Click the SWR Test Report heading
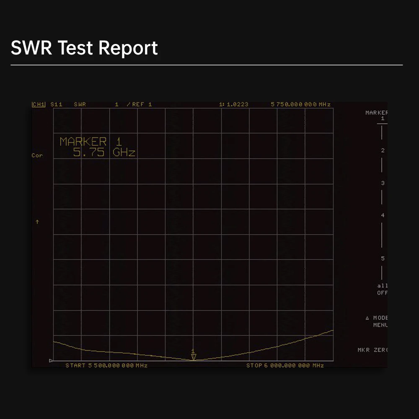Image resolution: width=419 pixels, height=419 pixels. (84, 48)
